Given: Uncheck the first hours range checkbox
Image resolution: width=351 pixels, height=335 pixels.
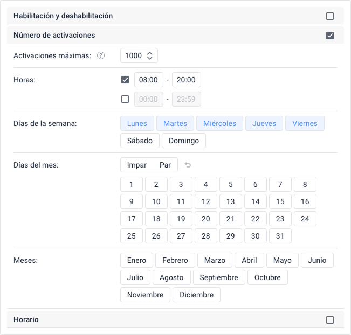Looking at the screenshot, I should click(125, 80).
